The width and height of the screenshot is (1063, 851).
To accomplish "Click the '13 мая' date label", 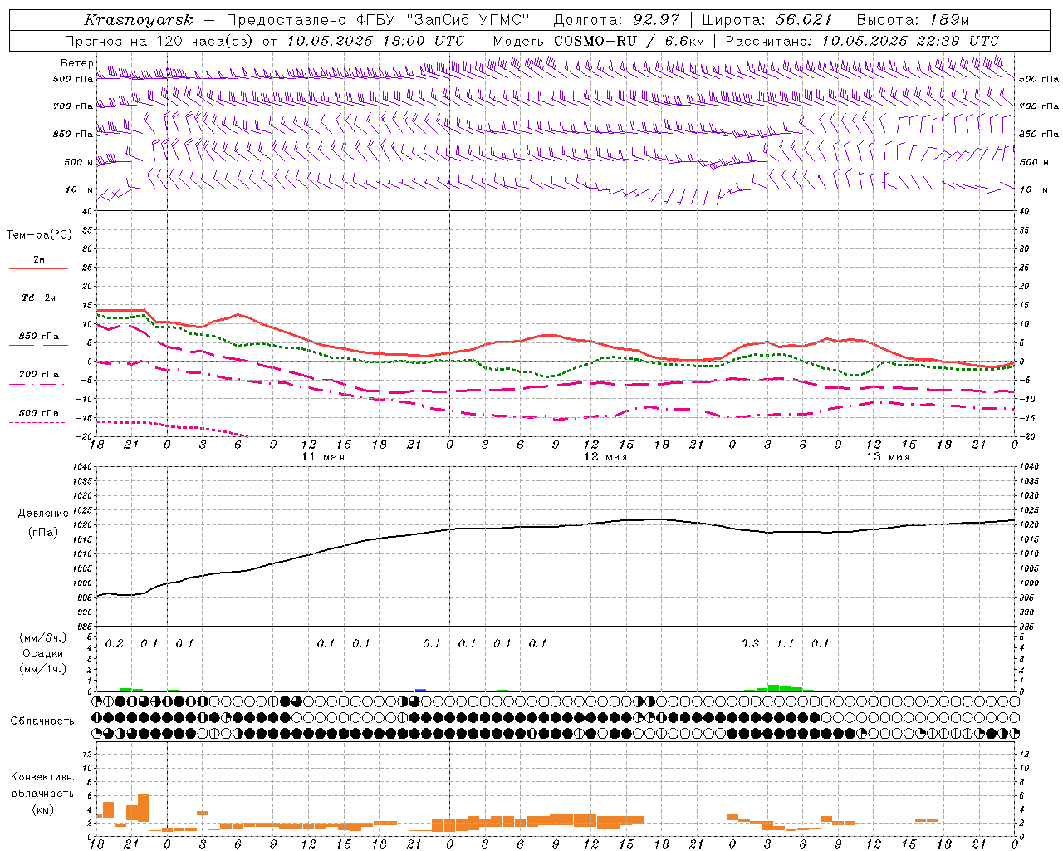I will 888,457.
